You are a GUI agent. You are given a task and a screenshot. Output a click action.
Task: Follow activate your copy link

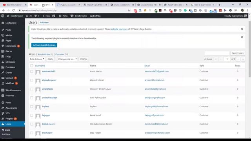tap(119, 29)
